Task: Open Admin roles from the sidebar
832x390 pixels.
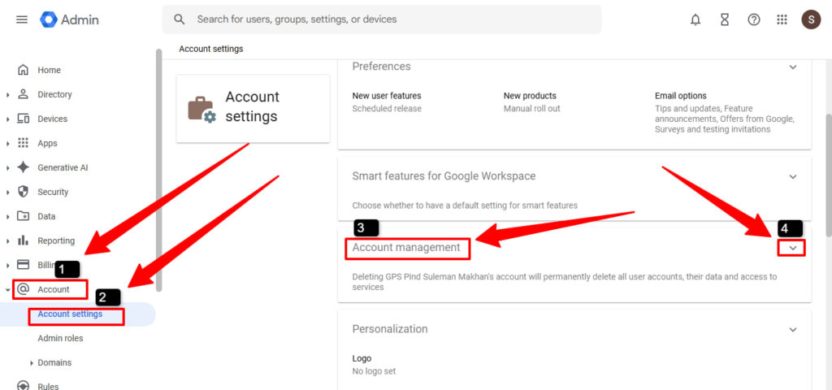Action: (x=60, y=338)
